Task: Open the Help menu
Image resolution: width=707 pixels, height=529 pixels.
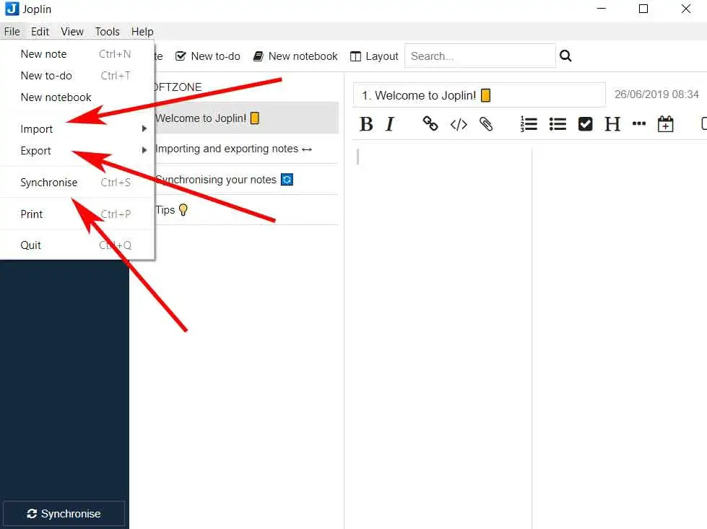Action: (x=142, y=32)
